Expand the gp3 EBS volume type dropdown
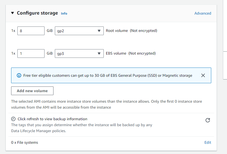The height and width of the screenshot is (154, 227). coord(79,53)
